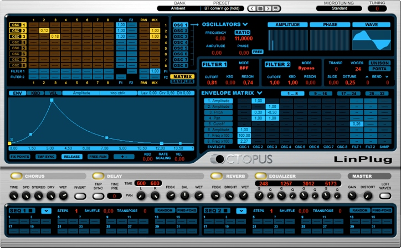Click the SEQ 2 PING-PONG button
This screenshot has height=248, width=401.
382,210
